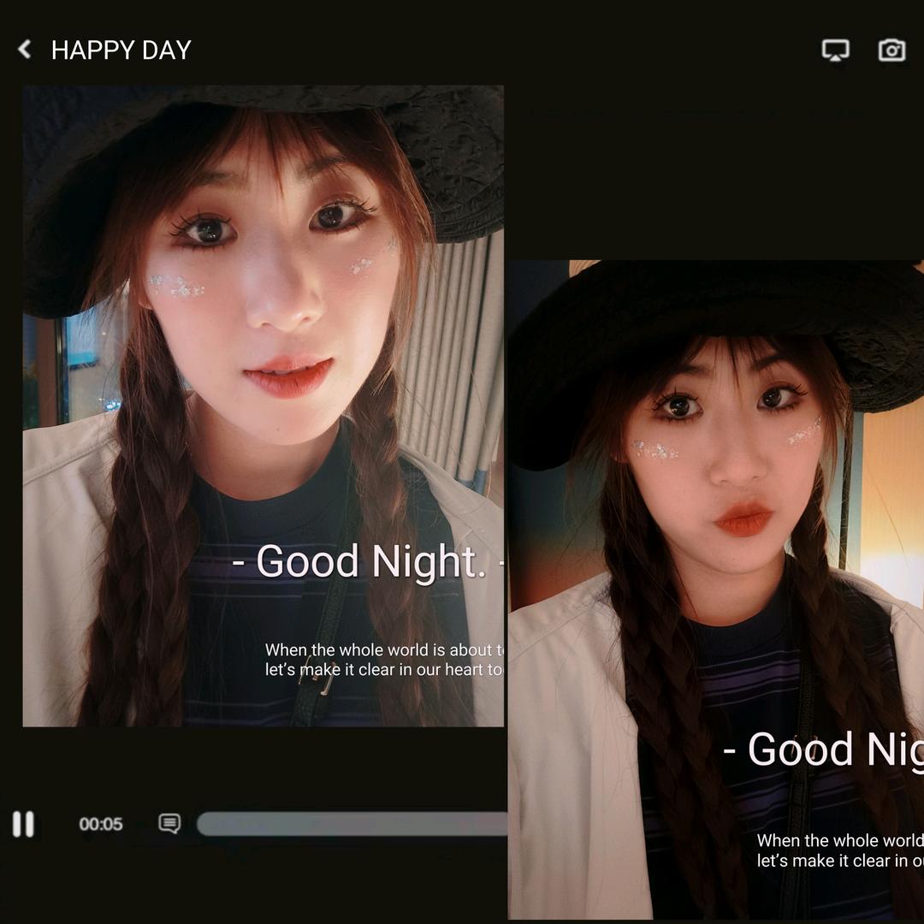Seek using the gray progress bar
Viewport: 924px width, 924px height.
tap(351, 824)
